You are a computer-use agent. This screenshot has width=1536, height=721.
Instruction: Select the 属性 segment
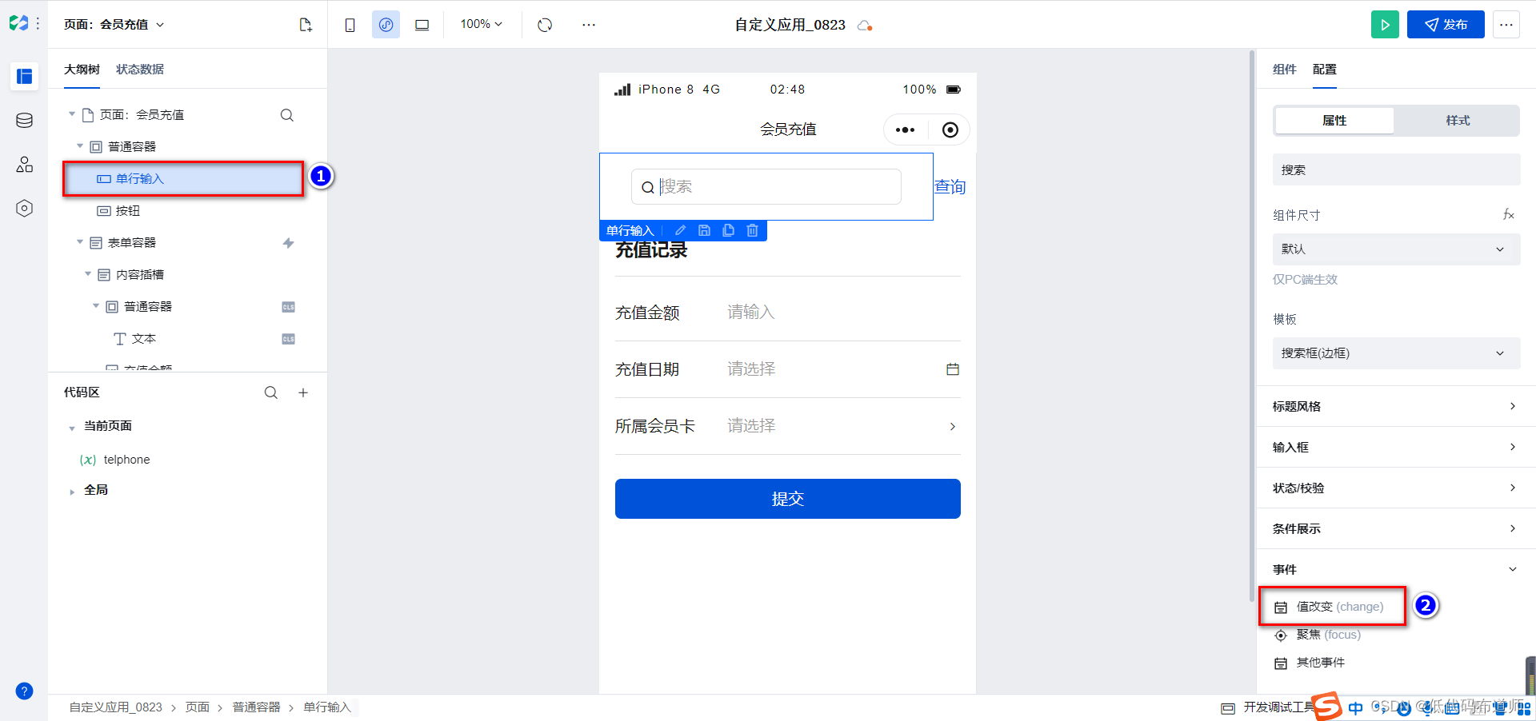point(1334,121)
